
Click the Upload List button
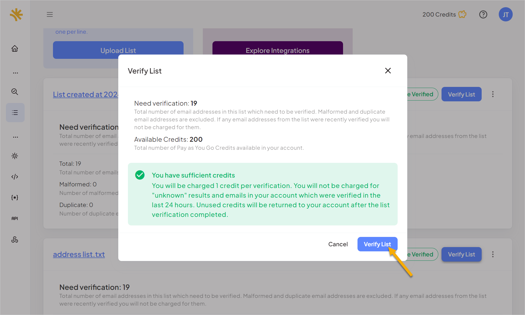118,50
